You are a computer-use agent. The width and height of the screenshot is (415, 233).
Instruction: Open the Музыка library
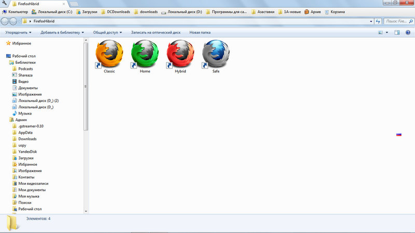[22, 113]
